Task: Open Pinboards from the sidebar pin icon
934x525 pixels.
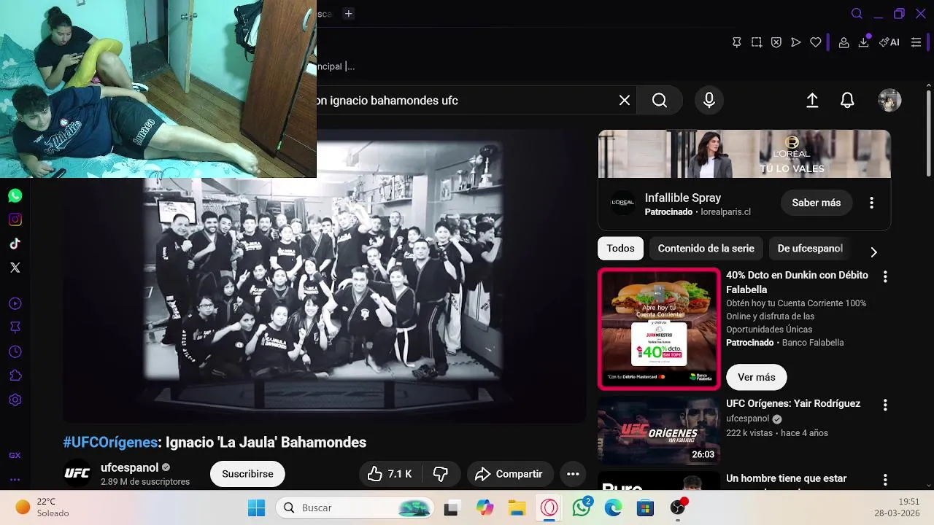Action: tap(15, 327)
